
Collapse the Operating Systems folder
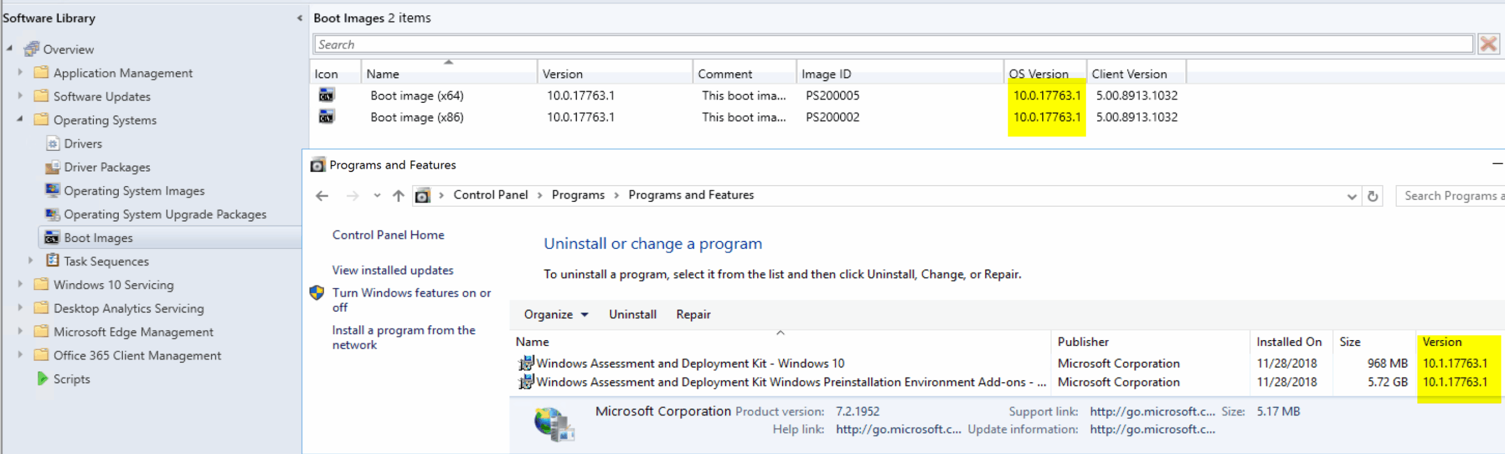coord(20,119)
